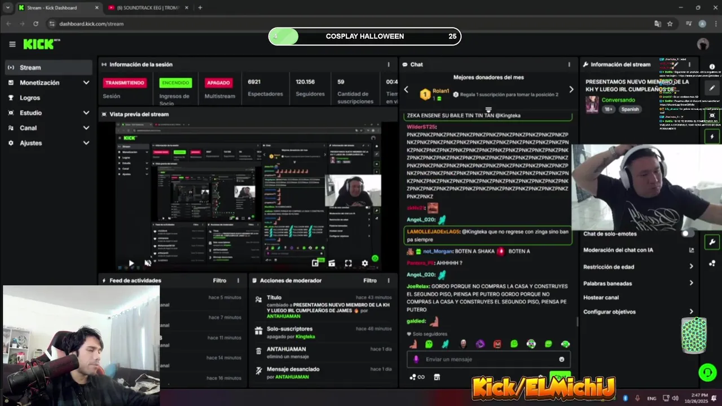The height and width of the screenshot is (406, 722).
Task: Collapse the top donors banner in chat
Action: pos(488,109)
